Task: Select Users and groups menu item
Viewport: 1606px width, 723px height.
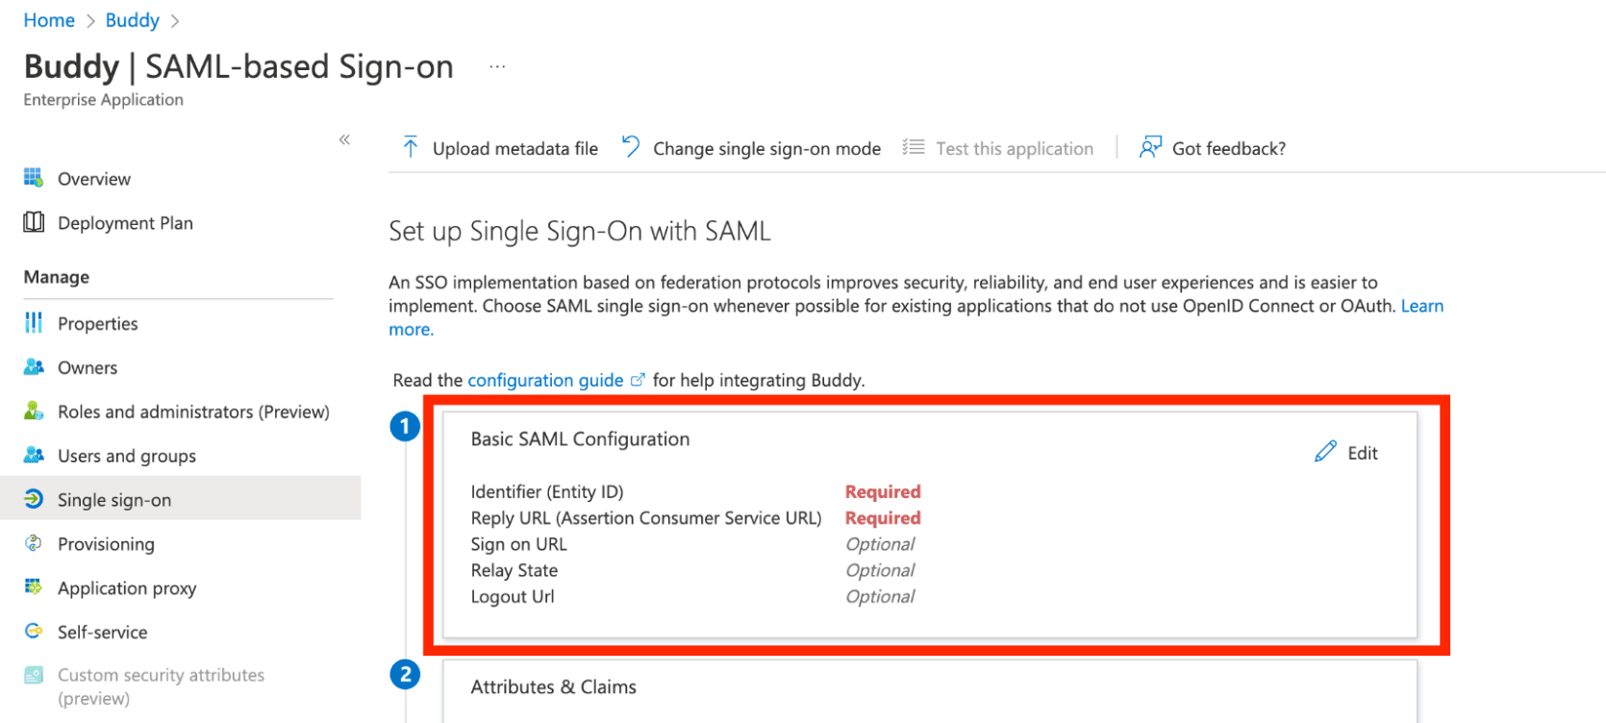Action: (x=126, y=456)
